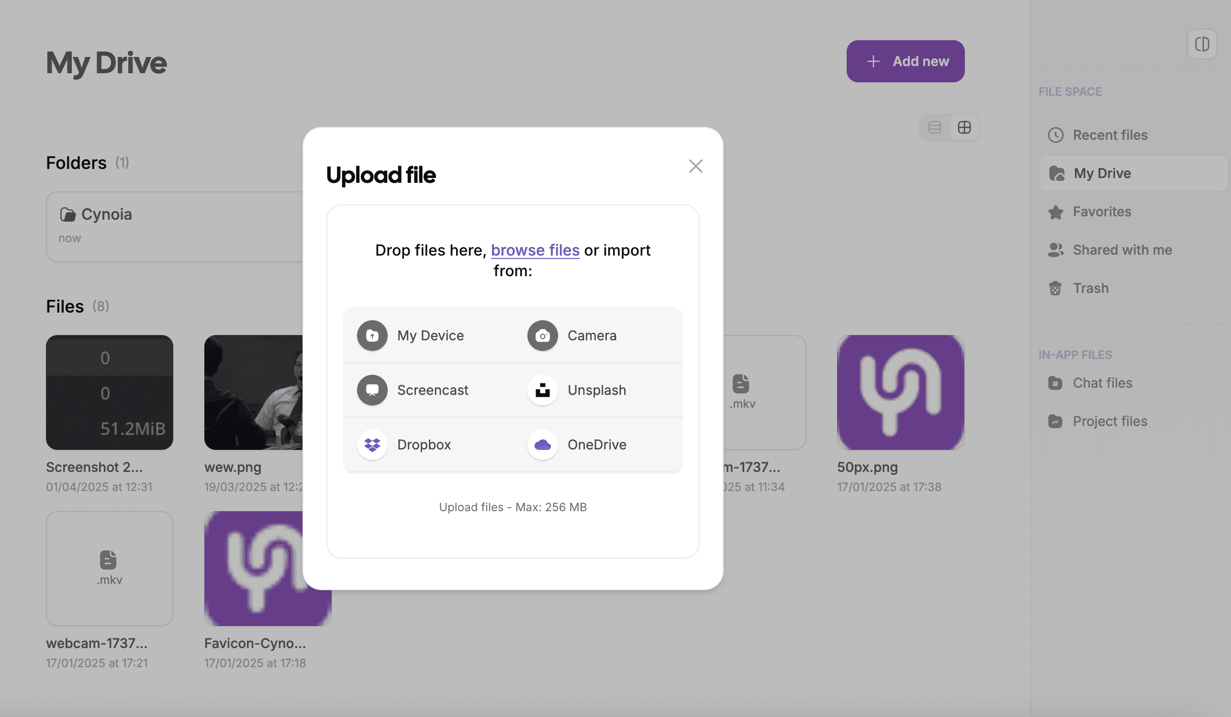Close the Upload file dialog

tap(695, 166)
